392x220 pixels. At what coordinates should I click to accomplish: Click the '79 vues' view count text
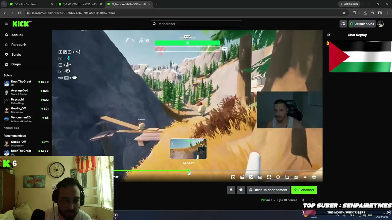[266, 200]
